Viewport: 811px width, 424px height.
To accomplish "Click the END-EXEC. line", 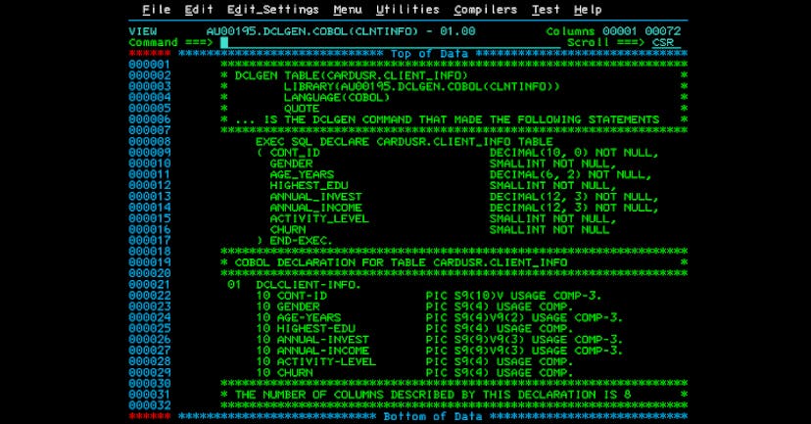I will pos(294,241).
